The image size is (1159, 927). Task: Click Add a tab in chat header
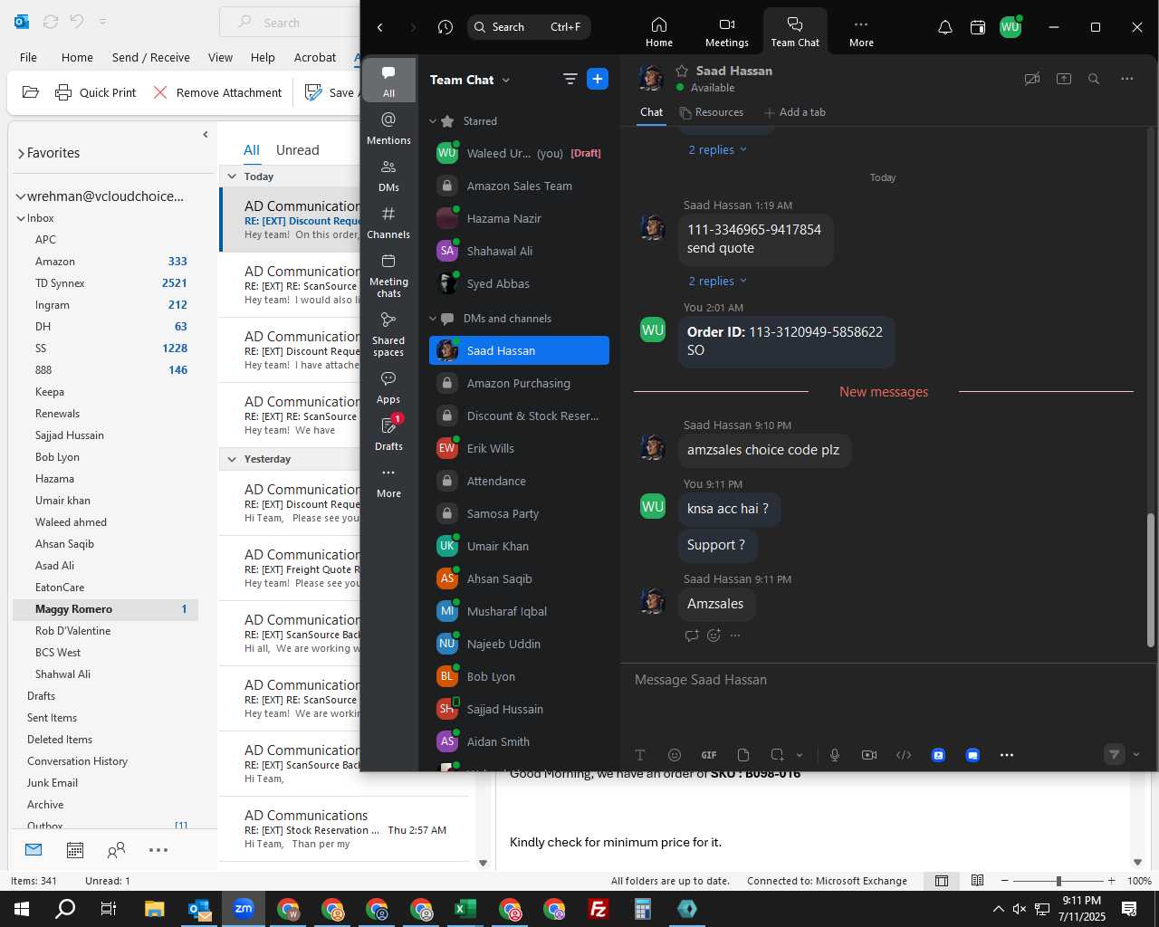coord(795,112)
